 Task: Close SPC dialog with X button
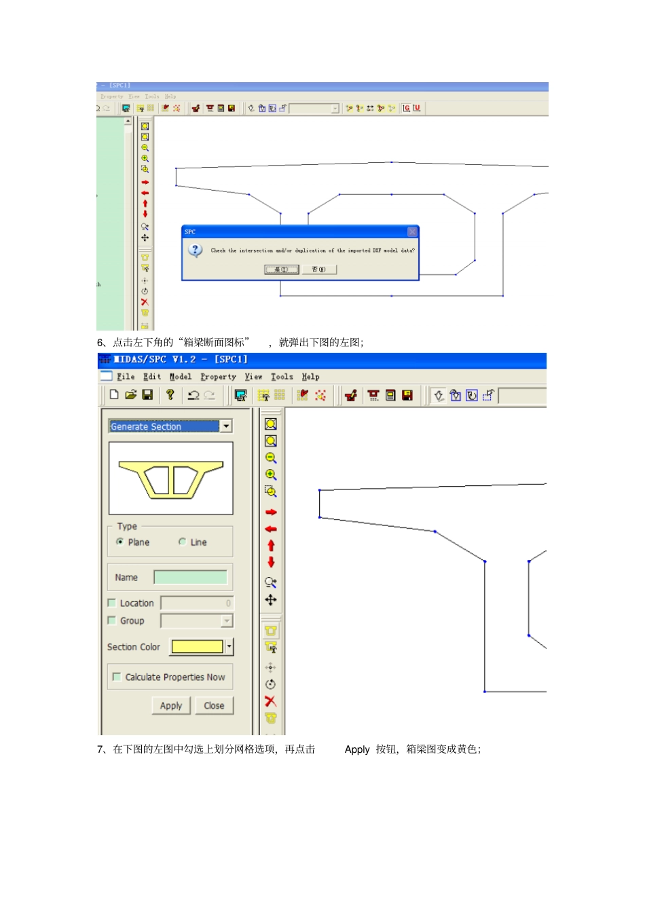click(412, 231)
